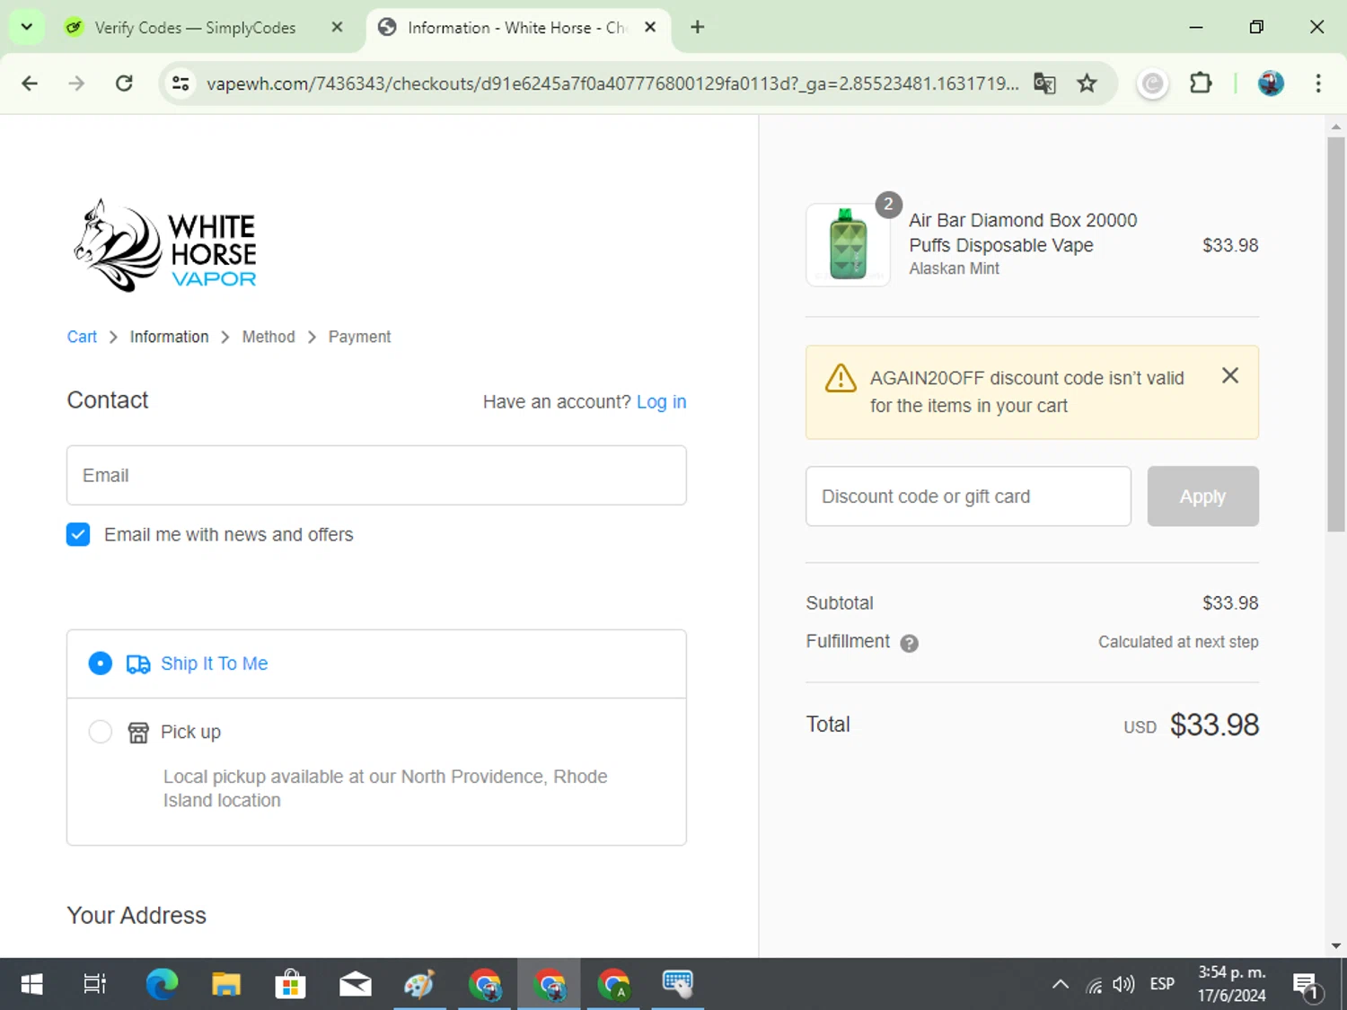Open the tab search dropdown arrow
This screenshot has height=1010, width=1347.
(x=27, y=27)
